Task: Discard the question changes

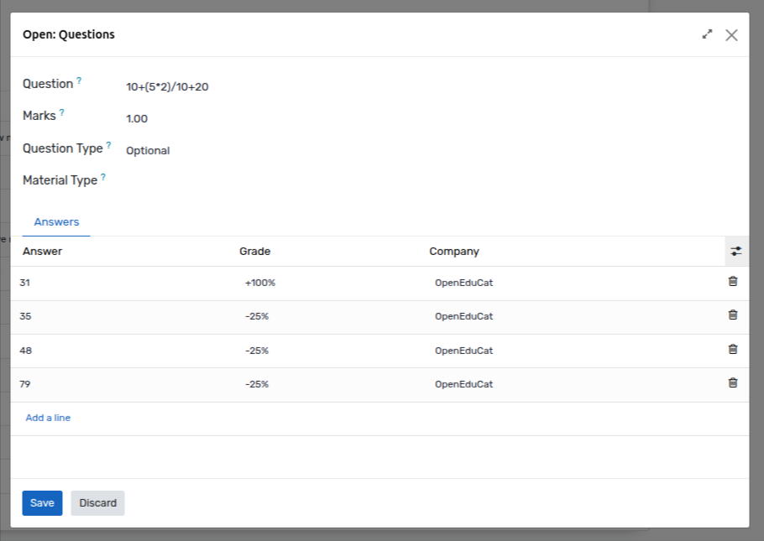Action: click(98, 503)
